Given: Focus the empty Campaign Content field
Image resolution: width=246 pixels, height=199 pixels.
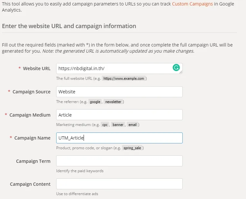Looking at the screenshot, I should 119,184.
